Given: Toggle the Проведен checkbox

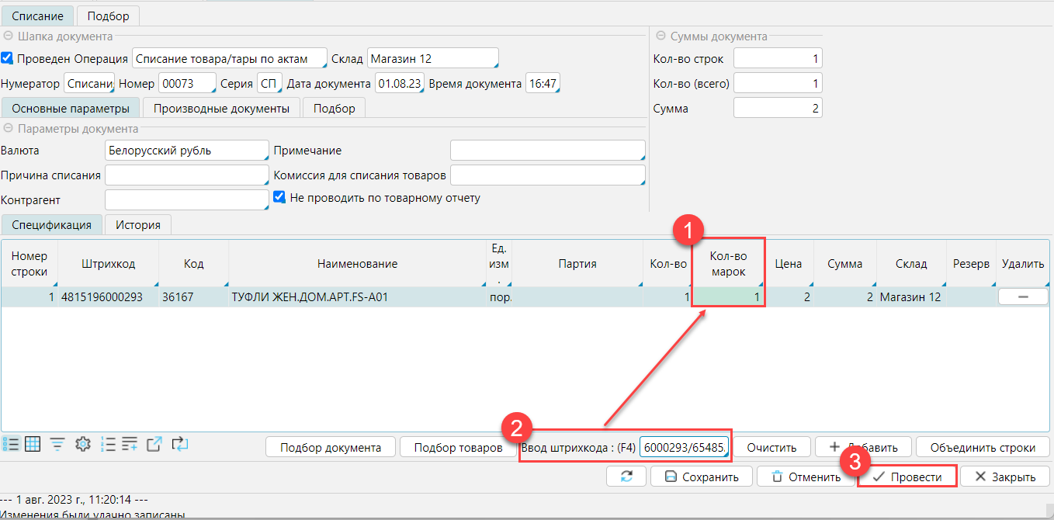Looking at the screenshot, I should (8, 58).
